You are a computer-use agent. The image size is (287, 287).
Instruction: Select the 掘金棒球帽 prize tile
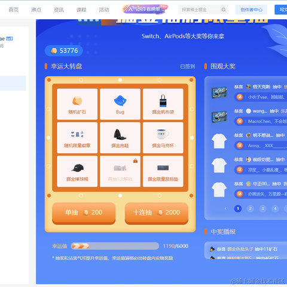[x=77, y=172]
